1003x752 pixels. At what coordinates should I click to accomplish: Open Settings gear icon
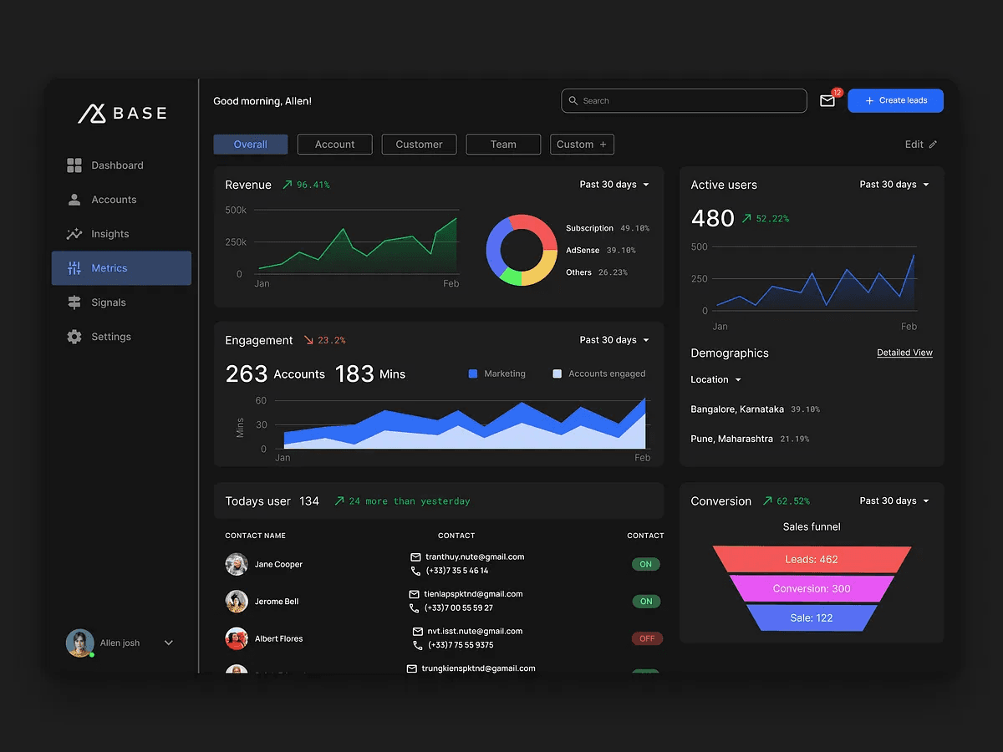74,337
